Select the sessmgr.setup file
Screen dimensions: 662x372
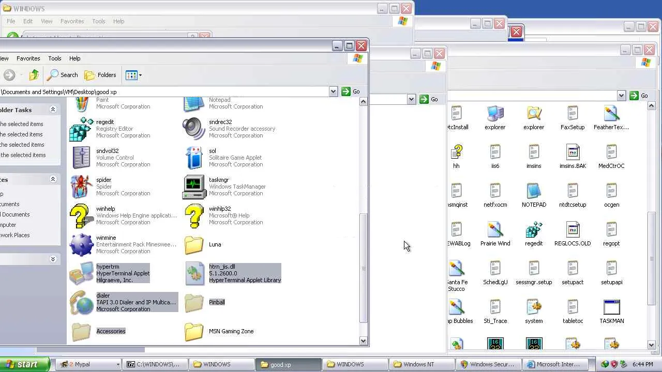pos(534,273)
